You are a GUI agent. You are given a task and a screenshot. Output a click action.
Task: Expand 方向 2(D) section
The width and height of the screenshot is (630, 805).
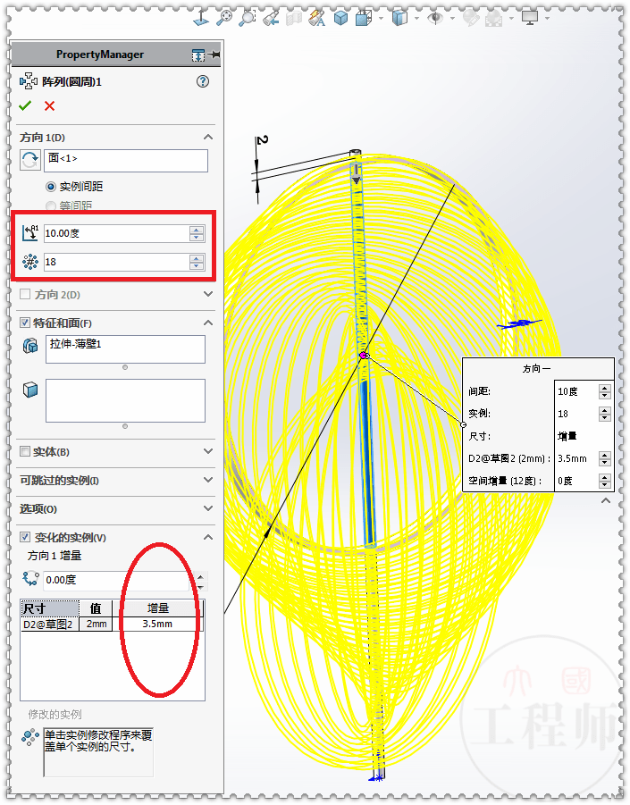[208, 294]
